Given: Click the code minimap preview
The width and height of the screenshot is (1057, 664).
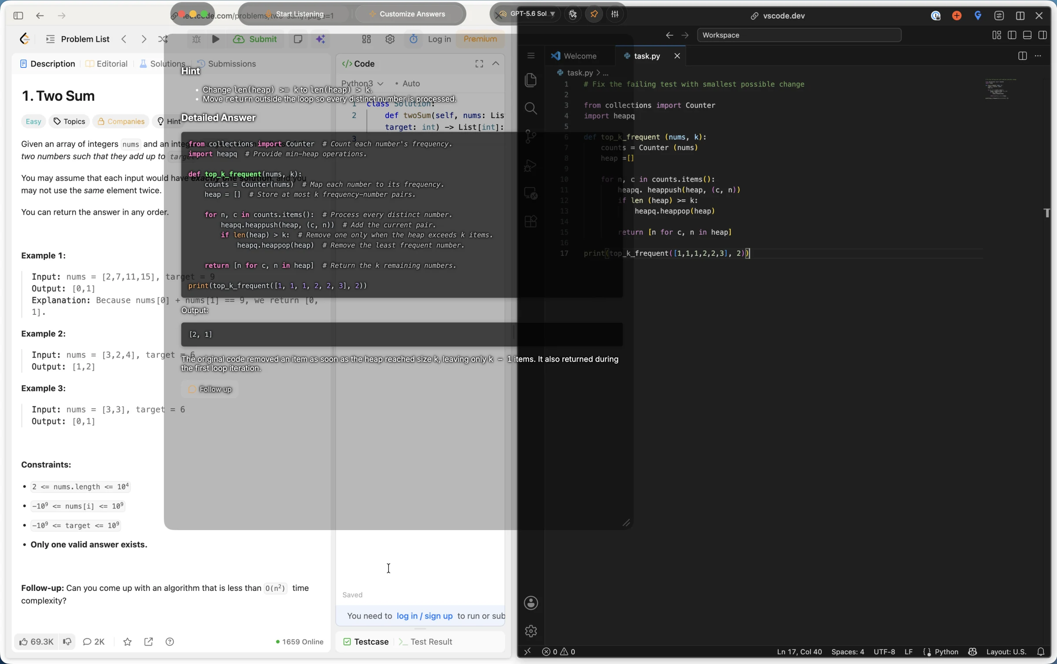Looking at the screenshot, I should (1001, 89).
